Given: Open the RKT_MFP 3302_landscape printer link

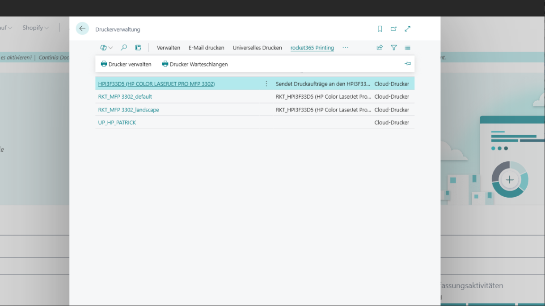Looking at the screenshot, I should (128, 110).
